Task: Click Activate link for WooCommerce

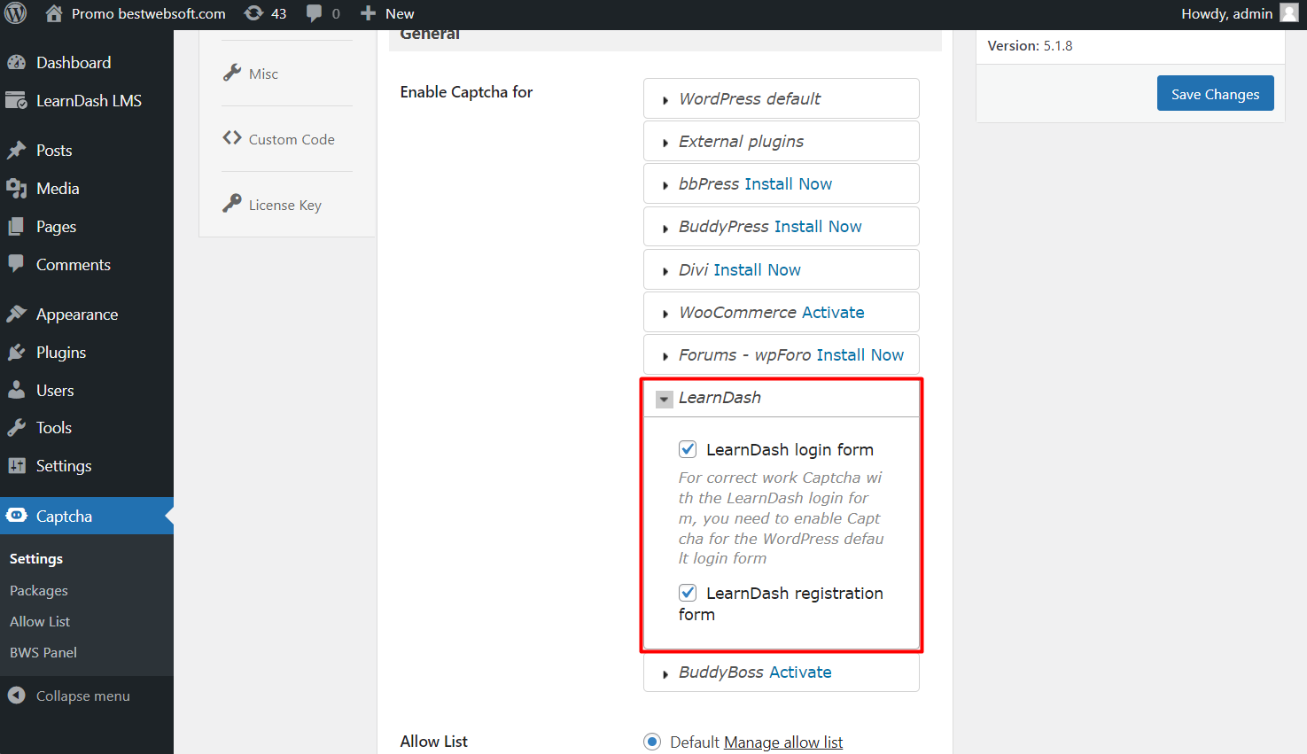Action: coord(833,312)
